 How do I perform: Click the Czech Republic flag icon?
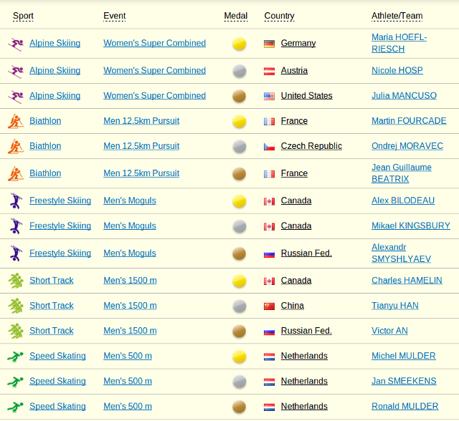tap(270, 147)
